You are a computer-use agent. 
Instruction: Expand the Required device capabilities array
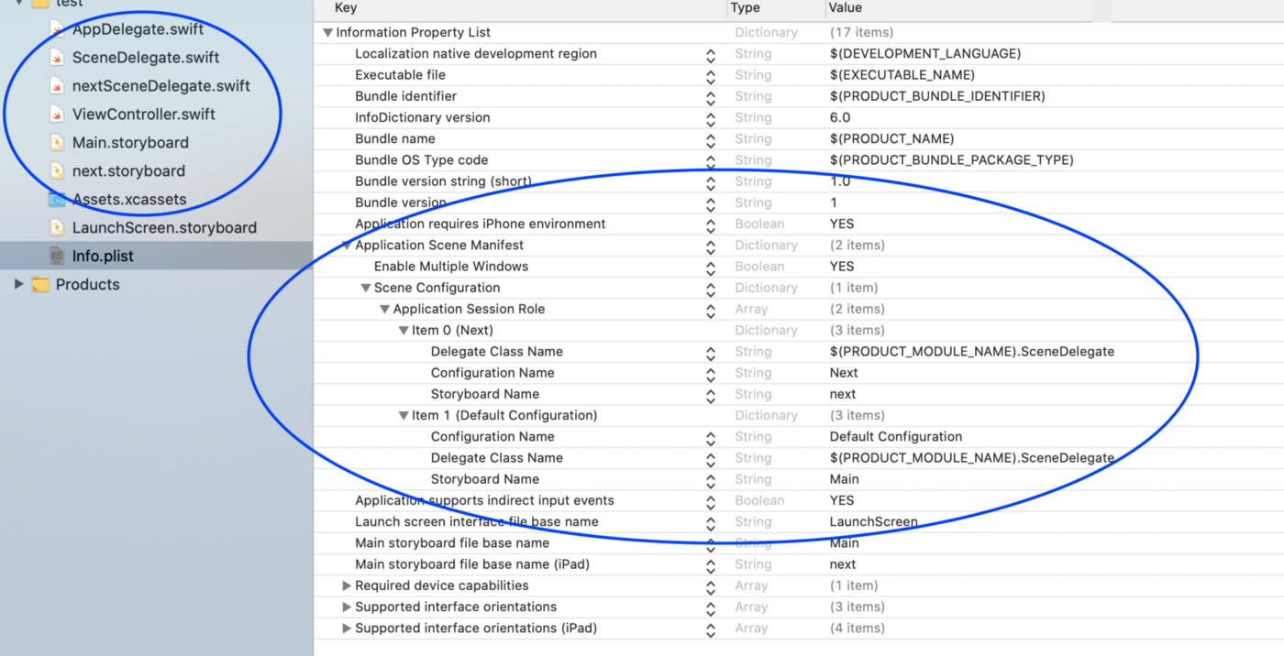click(x=347, y=586)
